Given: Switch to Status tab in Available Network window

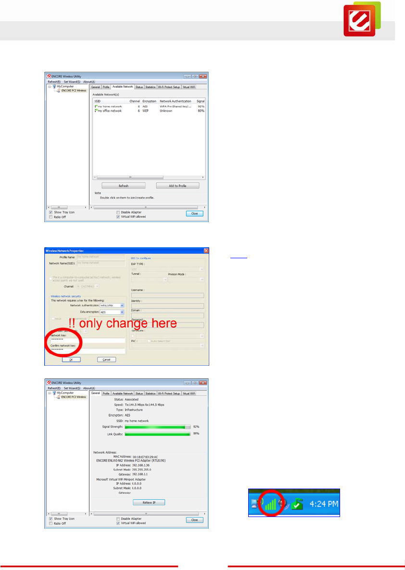Looking at the screenshot, I should tap(139, 87).
